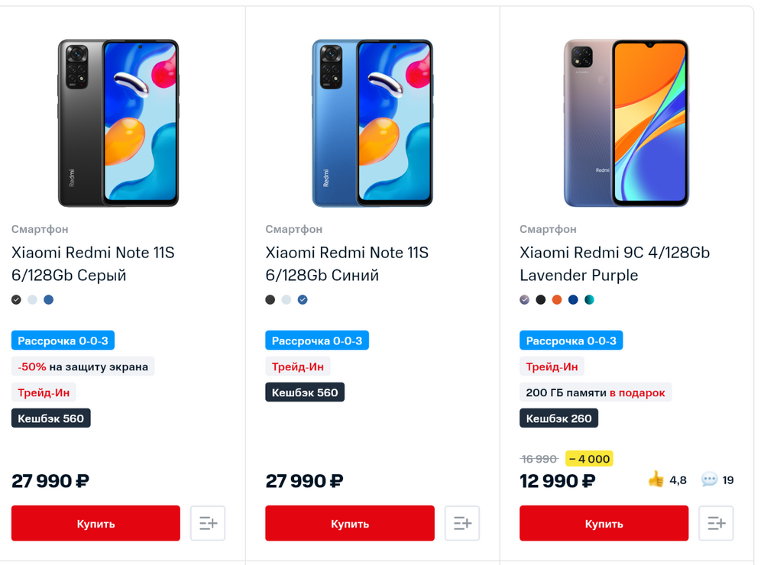Add Redmi 9C to comparison list

(716, 523)
